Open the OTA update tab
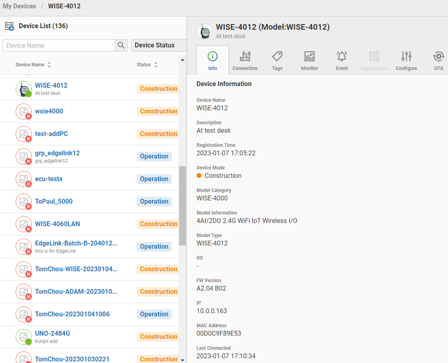This screenshot has height=363, width=448. click(438, 60)
